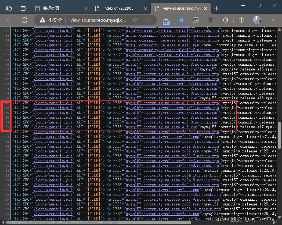Close the view-source tab
Screen dimensions: 282x225
(205, 8)
